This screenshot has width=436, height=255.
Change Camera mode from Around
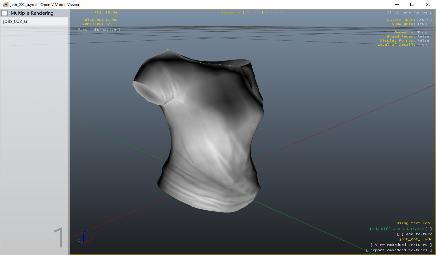[x=409, y=20]
